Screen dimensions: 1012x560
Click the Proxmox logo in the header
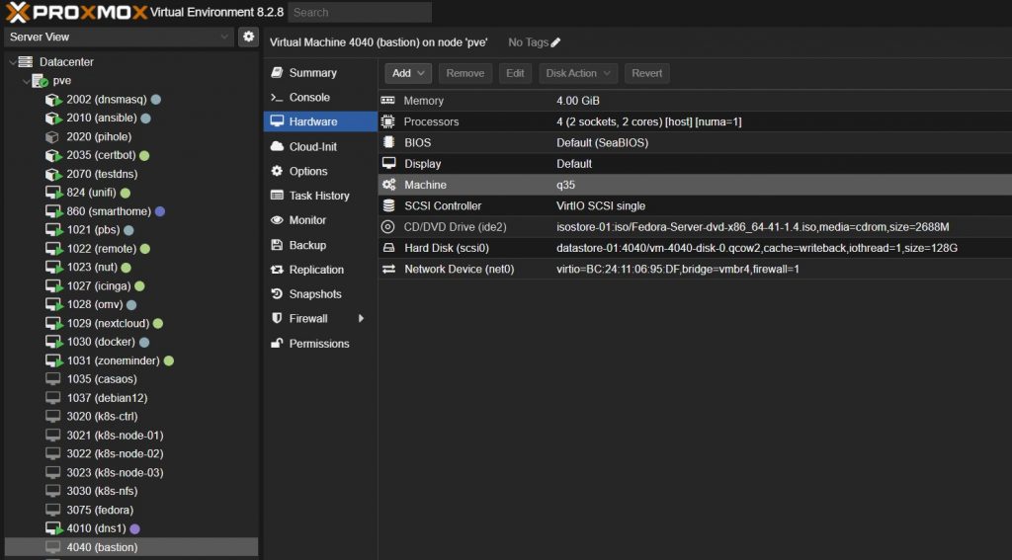click(73, 13)
